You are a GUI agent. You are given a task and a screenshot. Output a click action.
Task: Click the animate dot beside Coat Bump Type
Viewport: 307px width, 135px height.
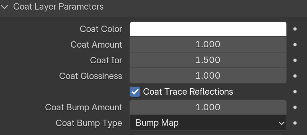coord(295,123)
